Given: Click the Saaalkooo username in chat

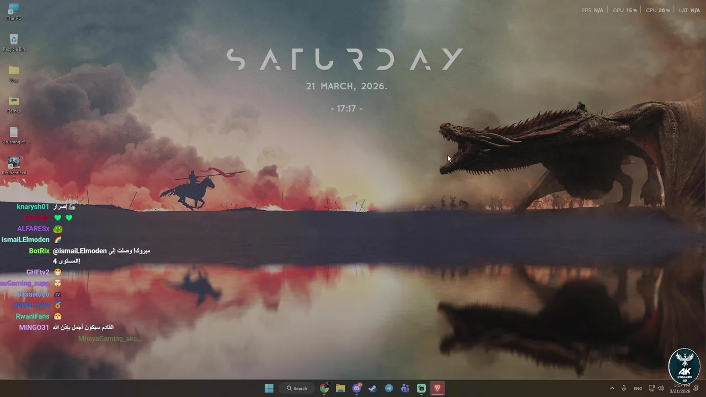Looking at the screenshot, I should [33, 294].
